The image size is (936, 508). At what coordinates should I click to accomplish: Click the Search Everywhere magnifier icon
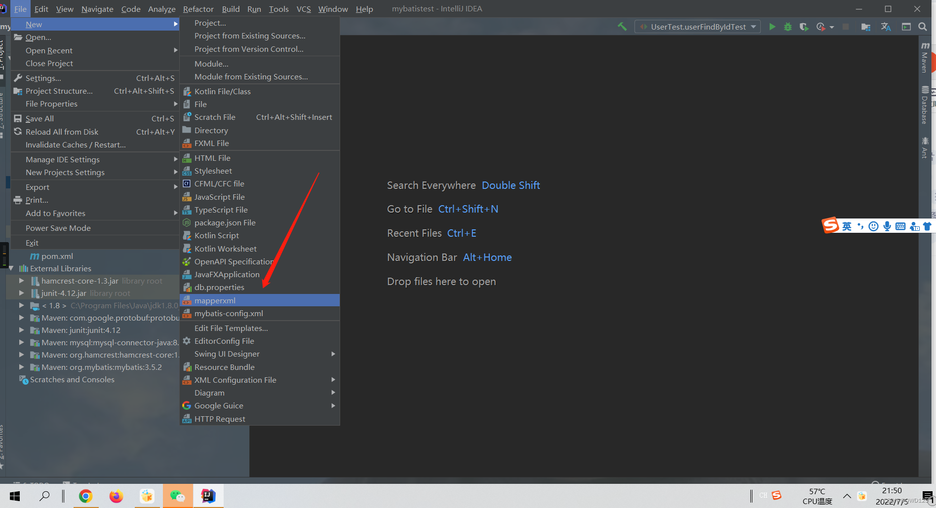pyautogui.click(x=922, y=27)
